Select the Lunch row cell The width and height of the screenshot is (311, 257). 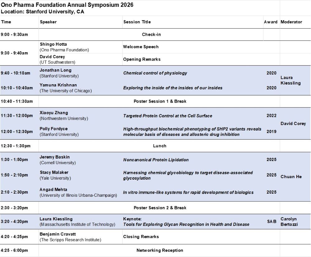click(160, 146)
